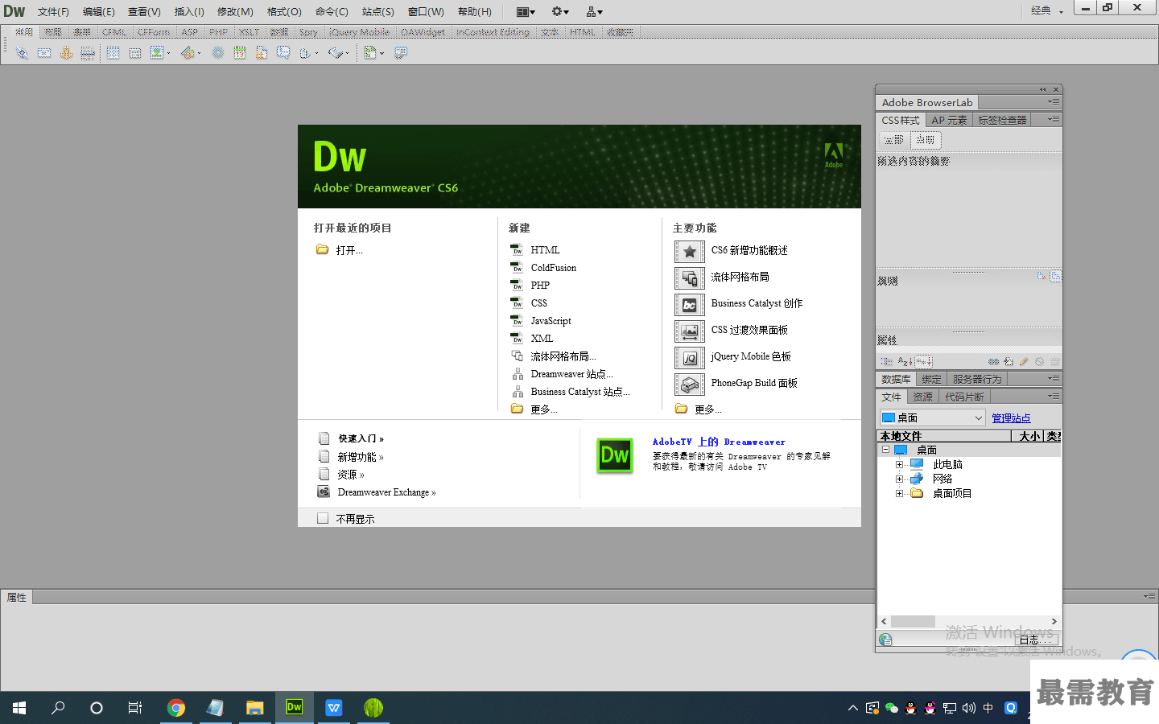Switch to the AP 元素 tab
Screen dimensions: 1159x724
tap(949, 120)
